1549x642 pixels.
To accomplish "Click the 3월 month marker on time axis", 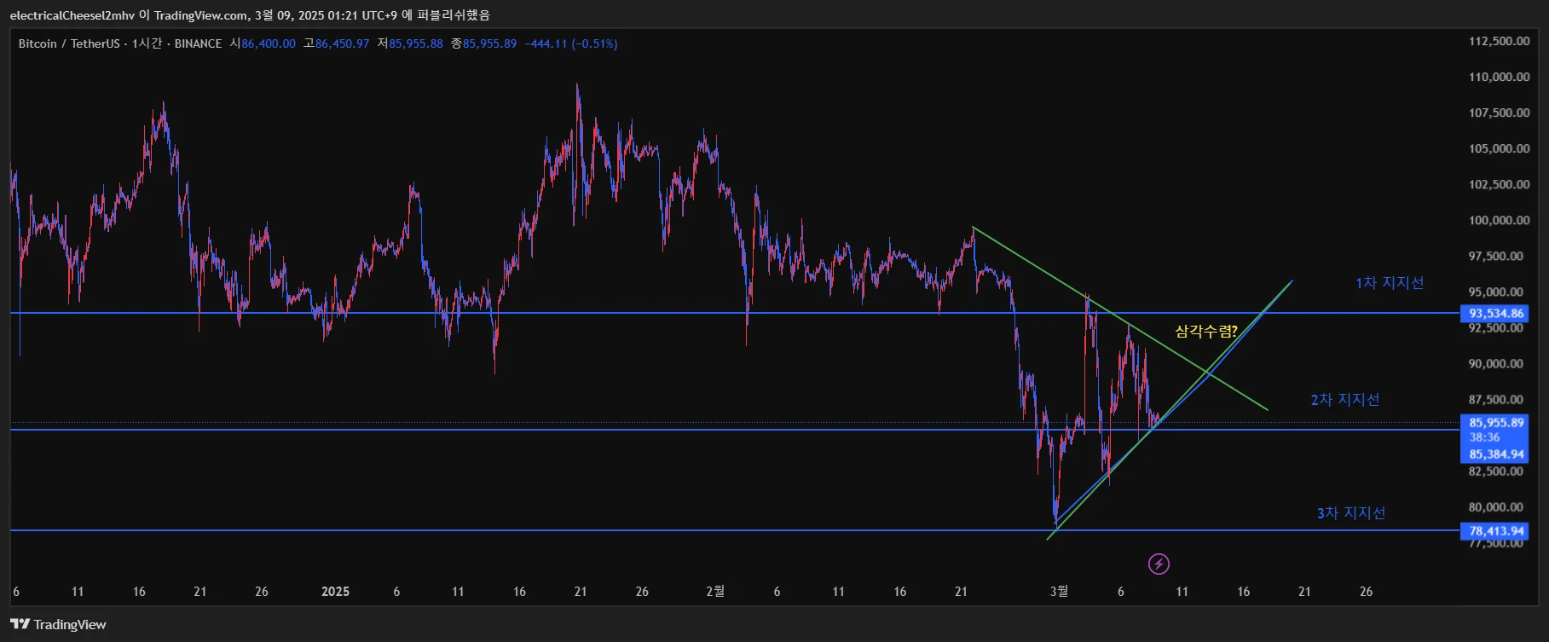I will (1059, 592).
